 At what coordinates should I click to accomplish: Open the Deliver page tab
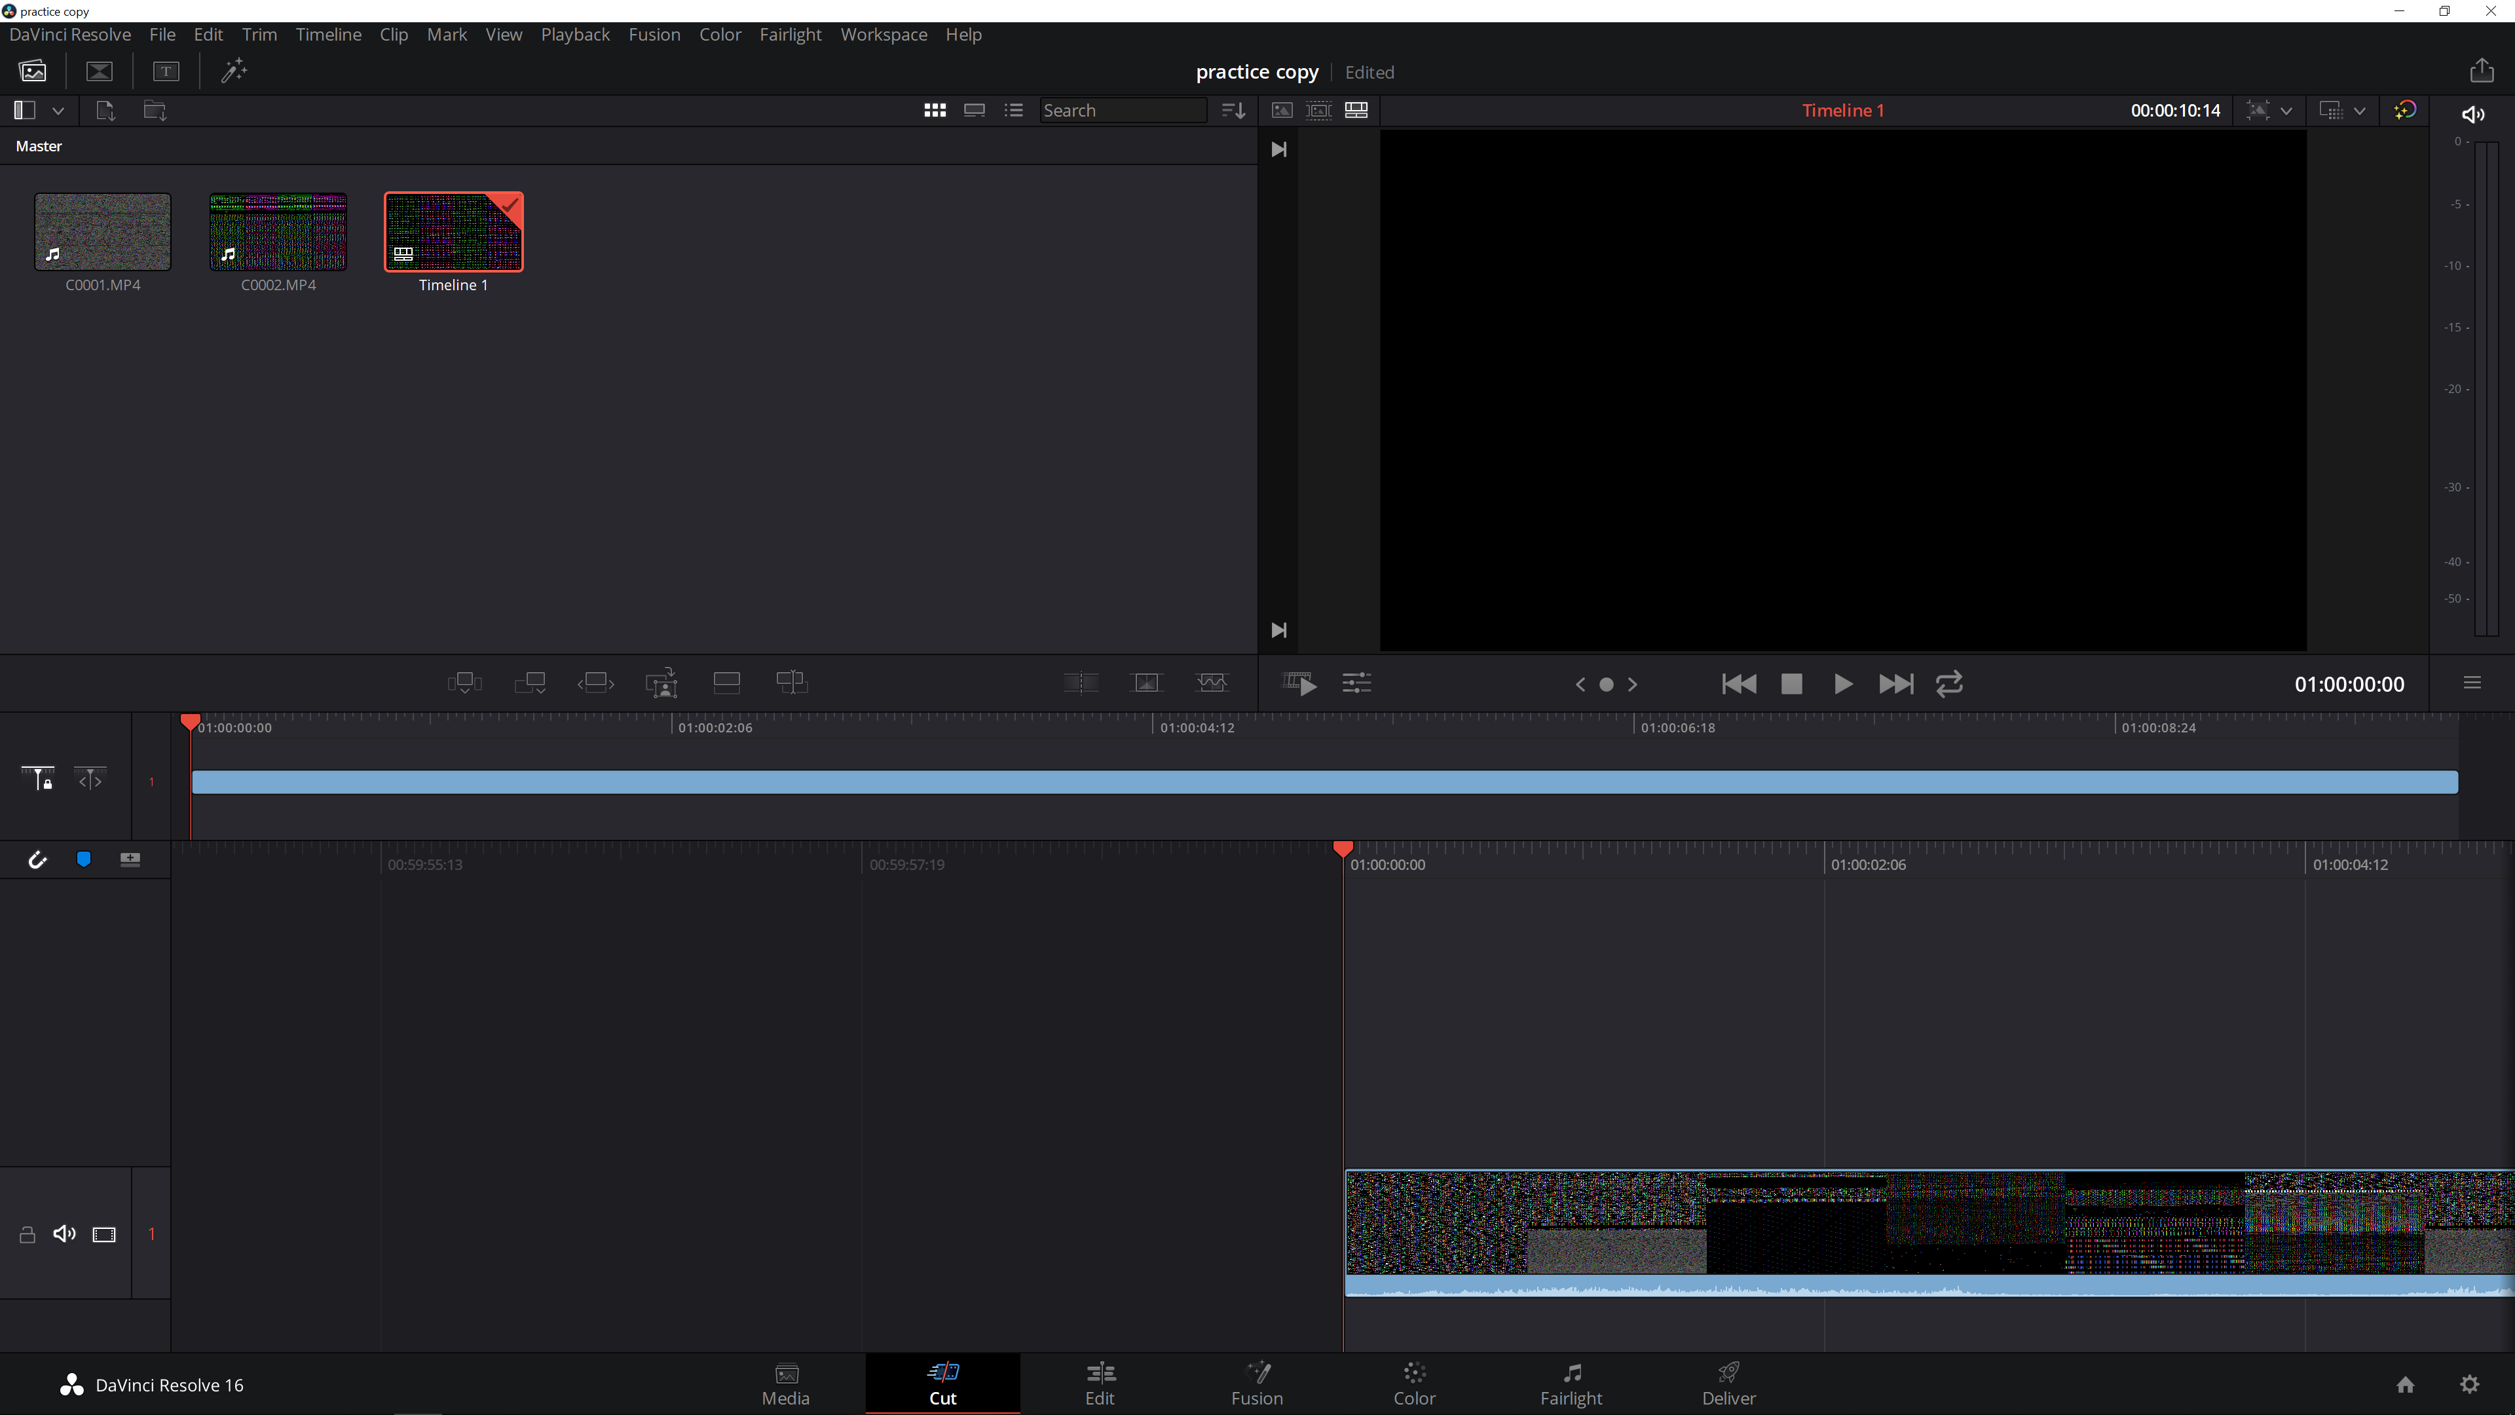[1729, 1384]
